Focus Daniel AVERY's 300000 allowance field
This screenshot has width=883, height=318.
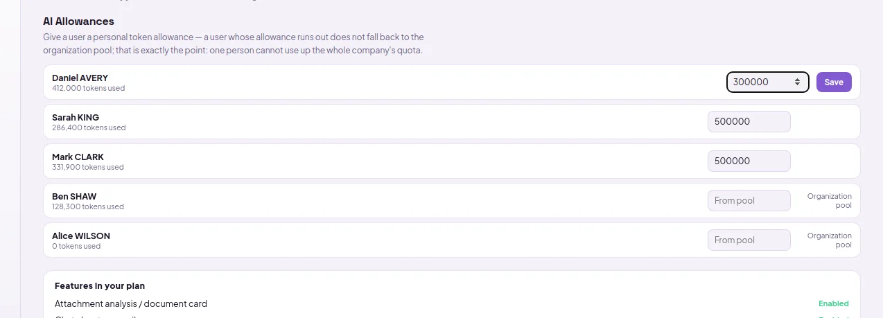coord(767,82)
